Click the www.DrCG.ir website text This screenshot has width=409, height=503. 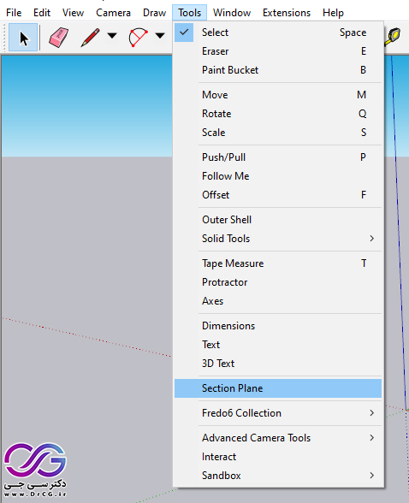tap(35, 494)
